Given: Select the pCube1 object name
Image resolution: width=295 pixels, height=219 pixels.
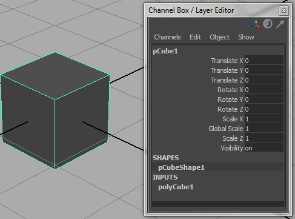Looking at the screenshot, I should click(165, 51).
